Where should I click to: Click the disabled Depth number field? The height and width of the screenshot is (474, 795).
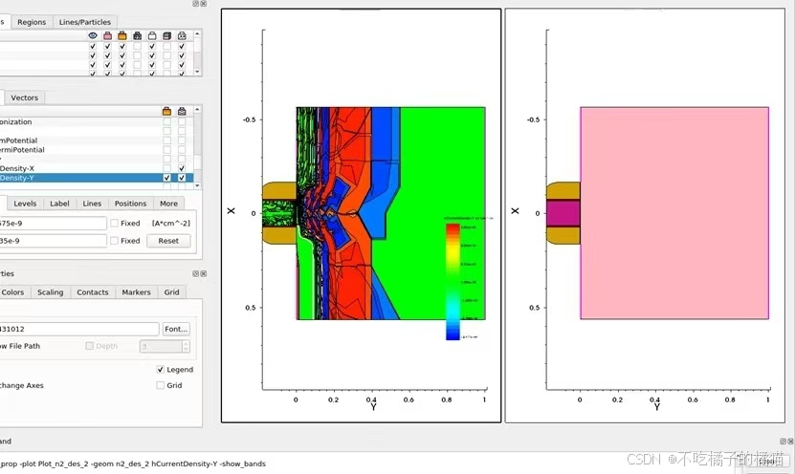pyautogui.click(x=162, y=346)
